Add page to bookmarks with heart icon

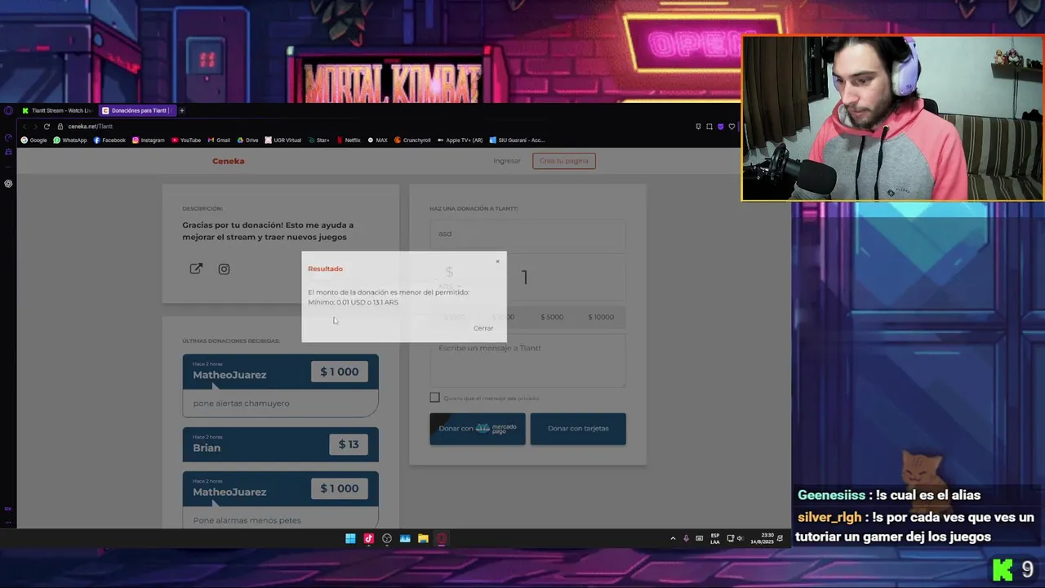point(731,127)
